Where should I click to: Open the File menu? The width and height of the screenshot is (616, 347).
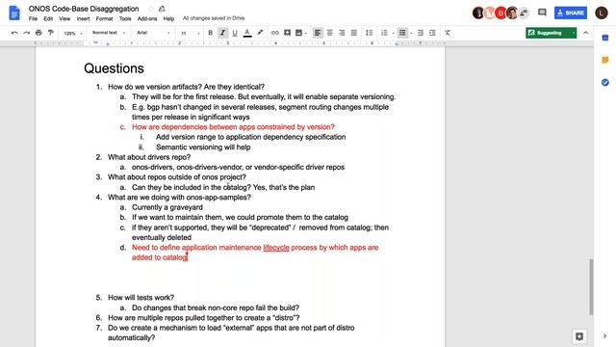[x=33, y=18]
